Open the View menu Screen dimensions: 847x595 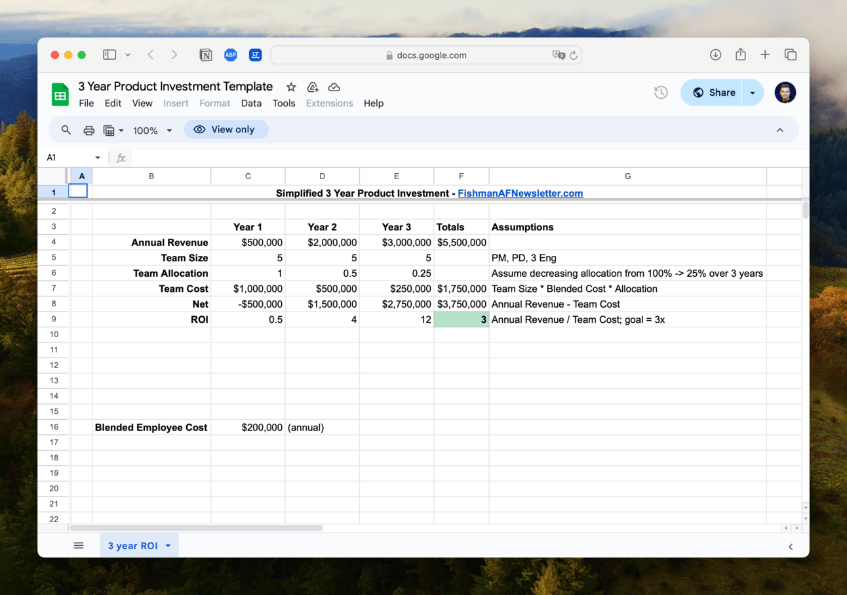click(x=142, y=103)
